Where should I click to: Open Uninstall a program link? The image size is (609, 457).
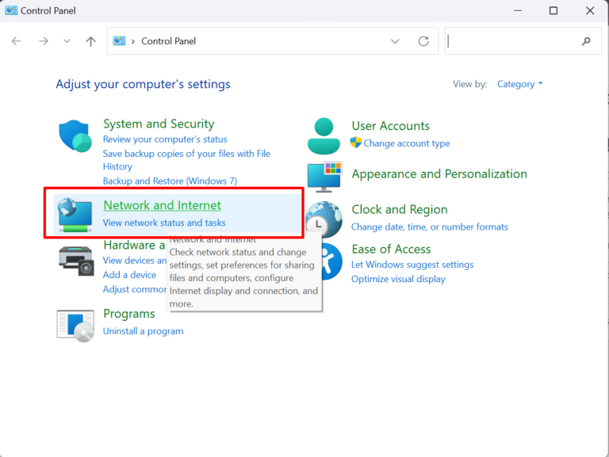pyautogui.click(x=143, y=331)
